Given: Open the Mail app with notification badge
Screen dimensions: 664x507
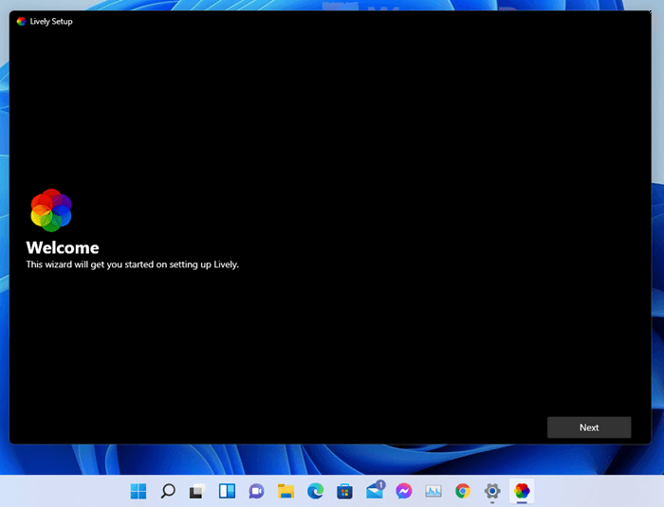Looking at the screenshot, I should tap(376, 490).
